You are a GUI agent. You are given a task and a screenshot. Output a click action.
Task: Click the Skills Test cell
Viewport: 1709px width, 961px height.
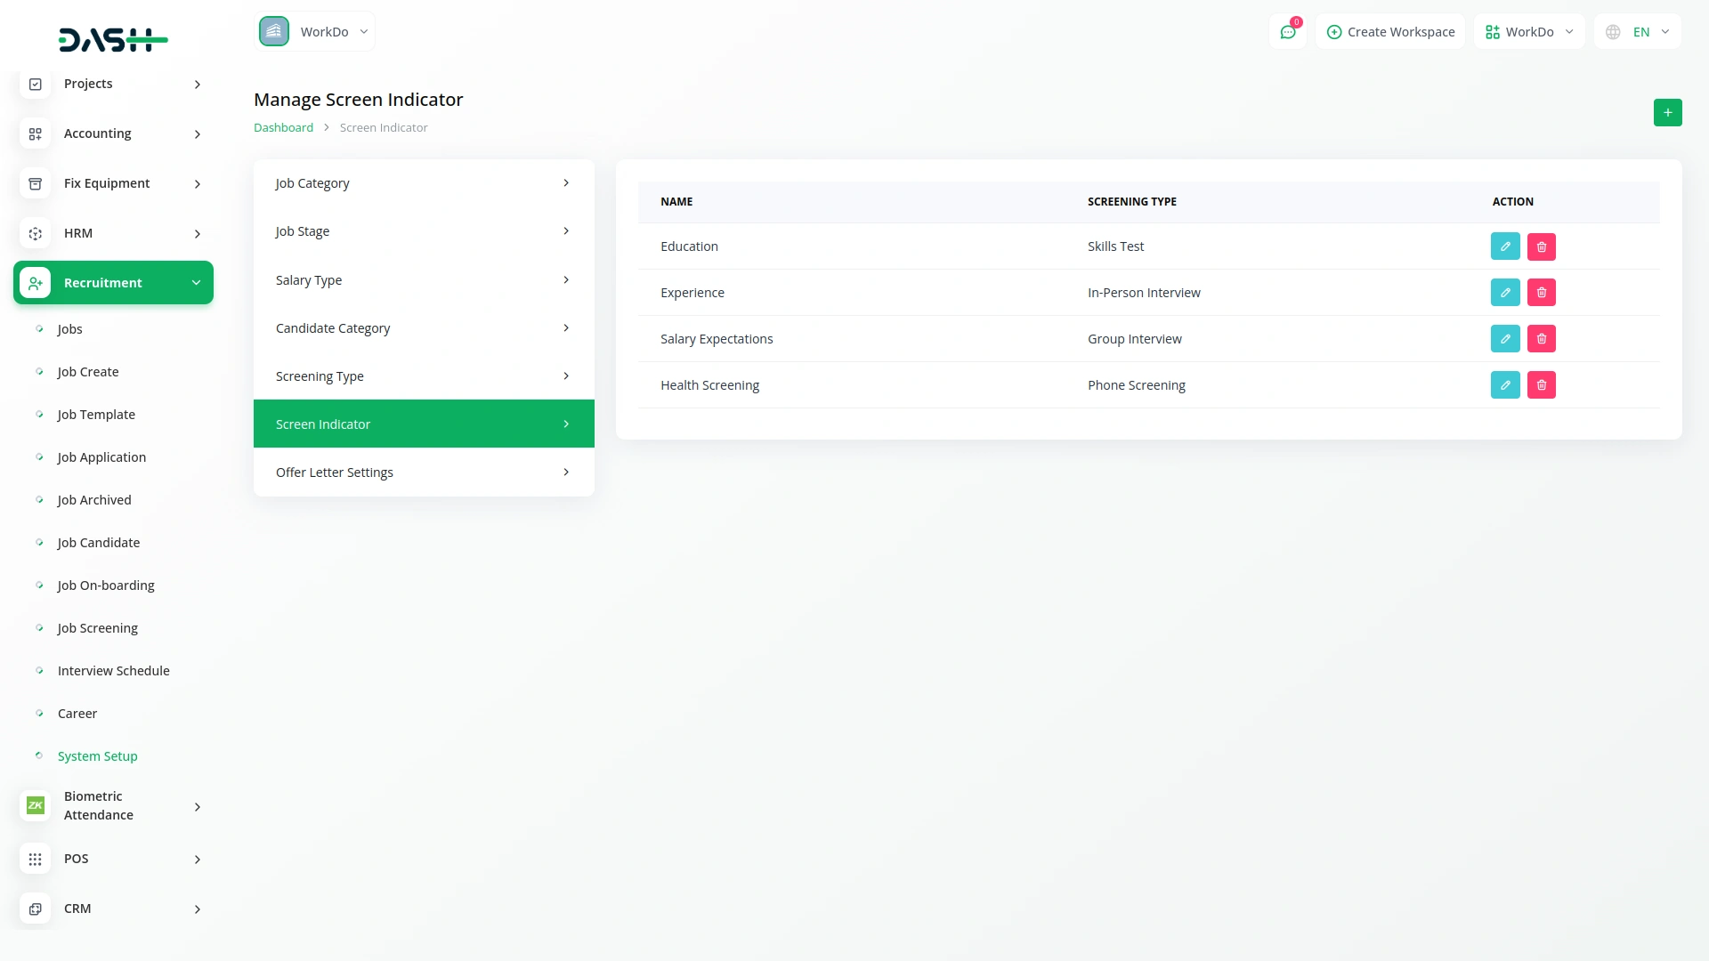point(1116,246)
